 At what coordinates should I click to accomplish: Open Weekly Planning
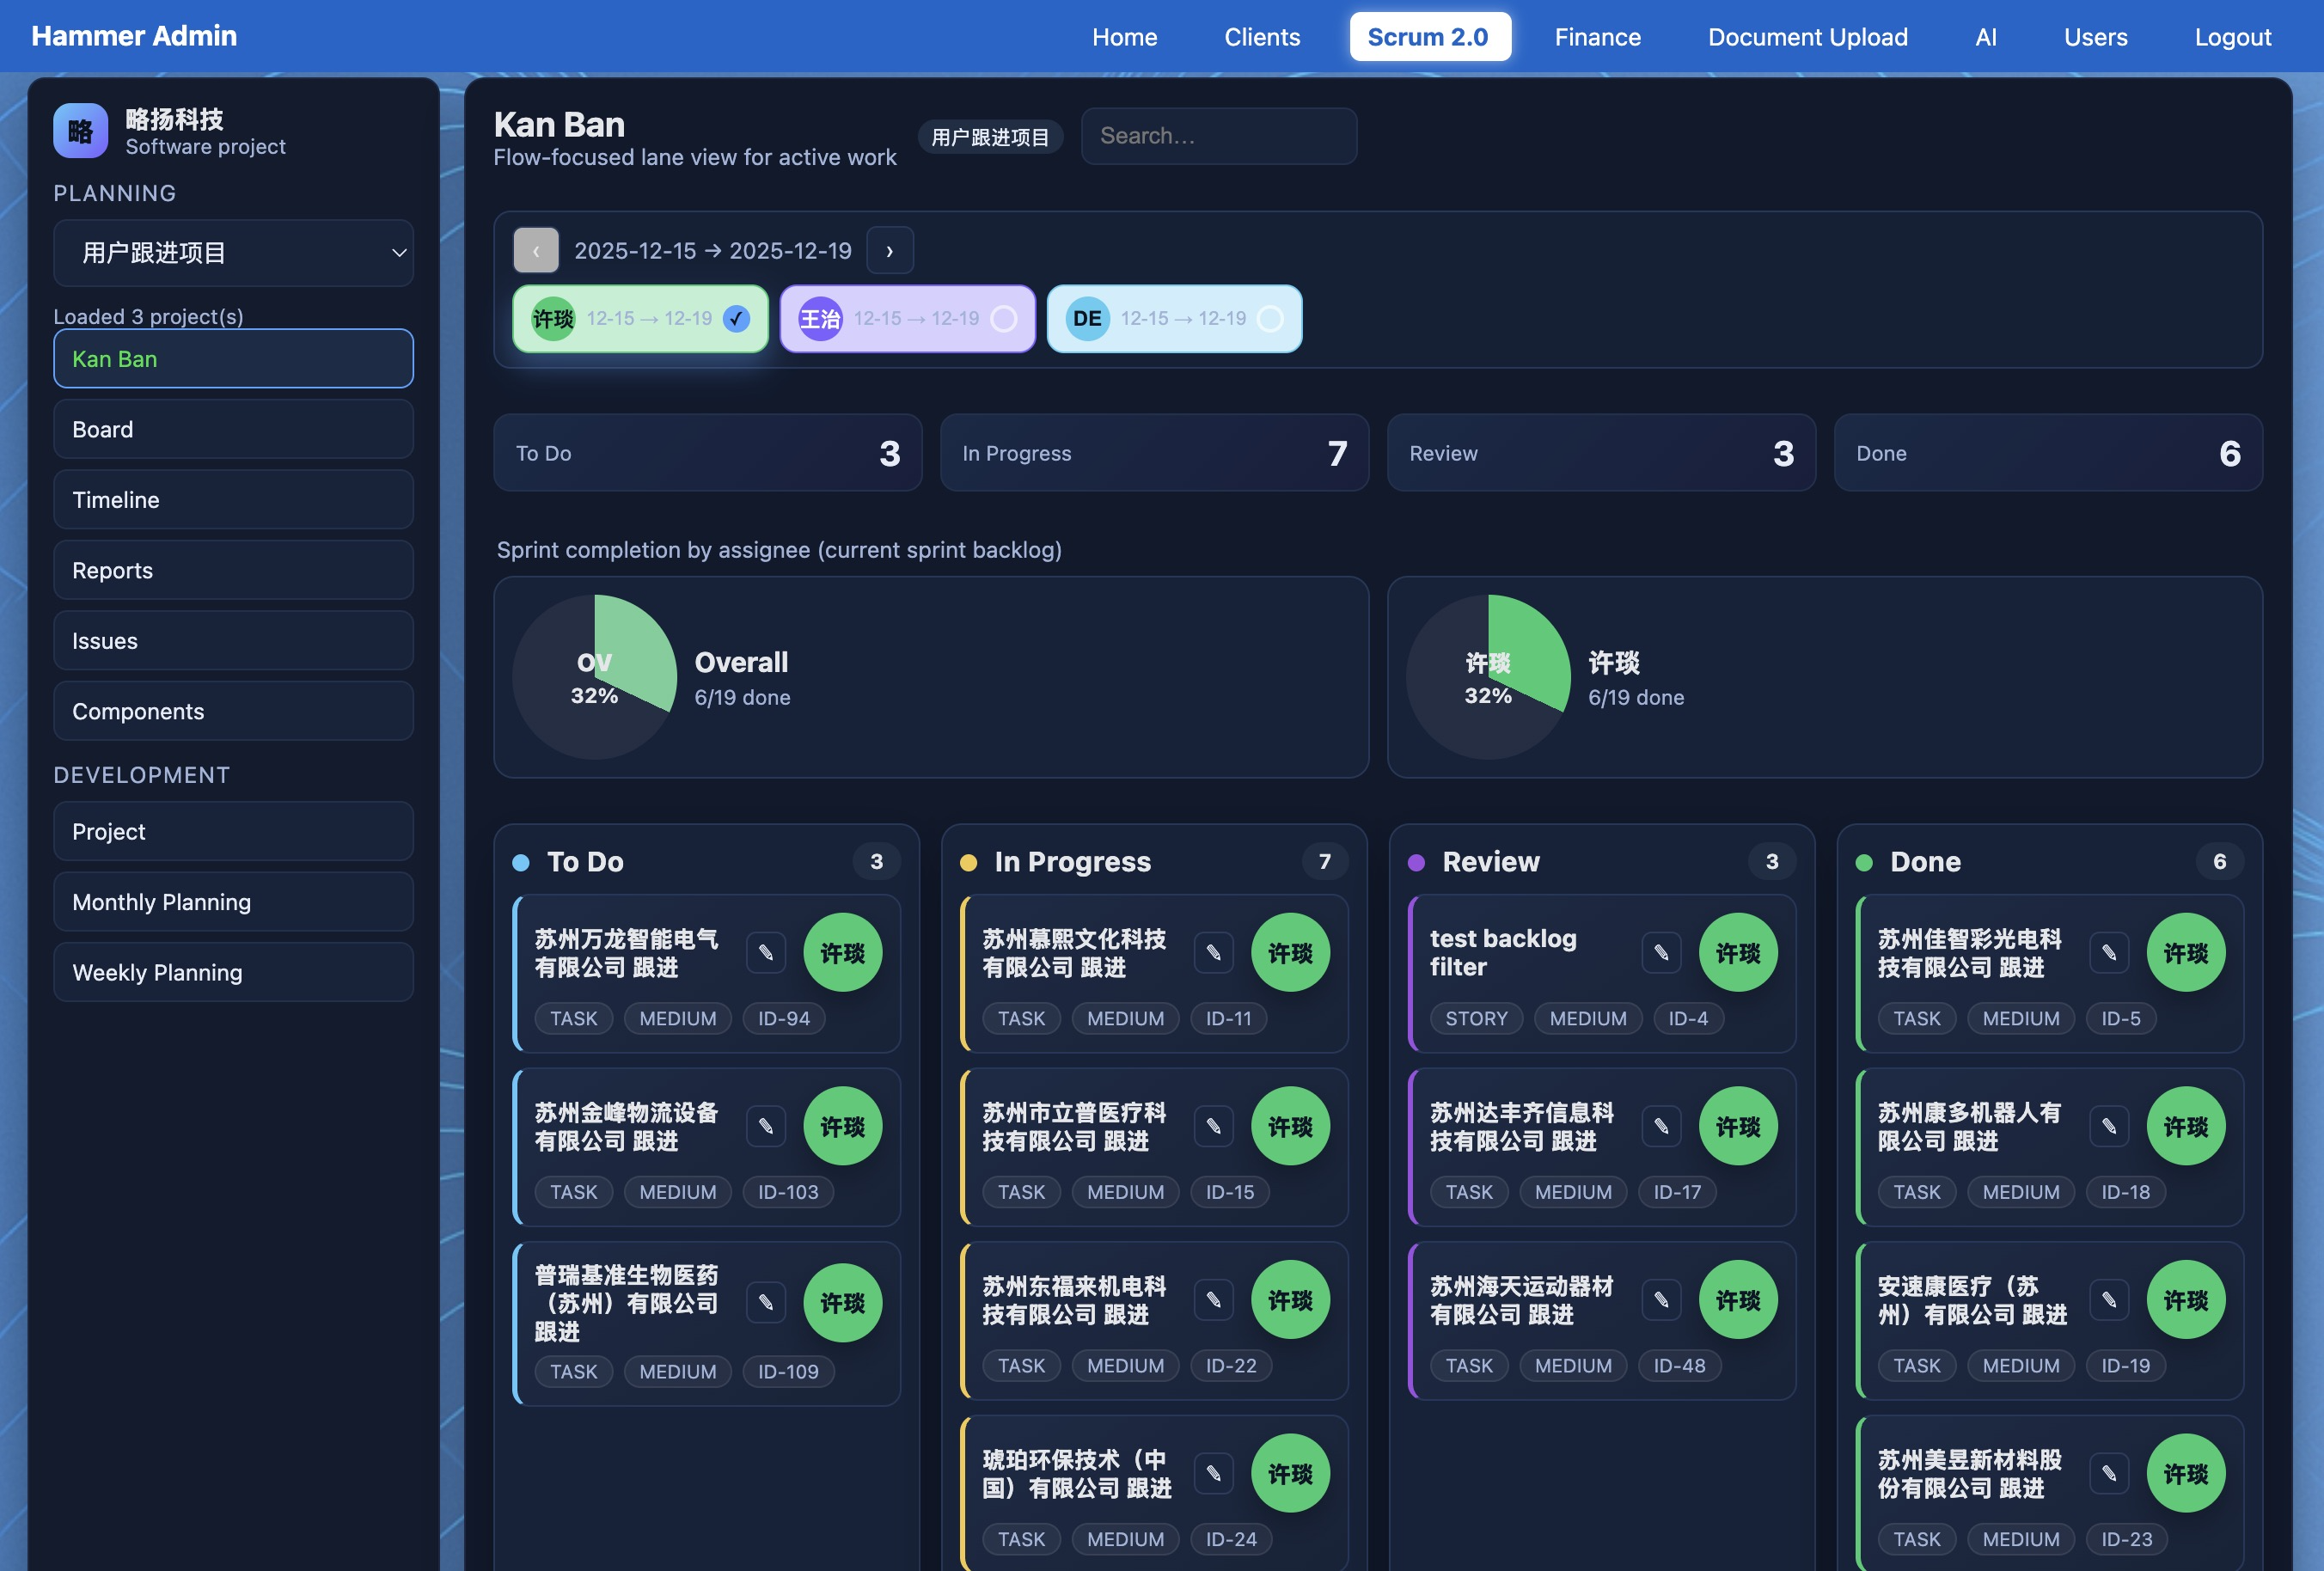coord(234,972)
